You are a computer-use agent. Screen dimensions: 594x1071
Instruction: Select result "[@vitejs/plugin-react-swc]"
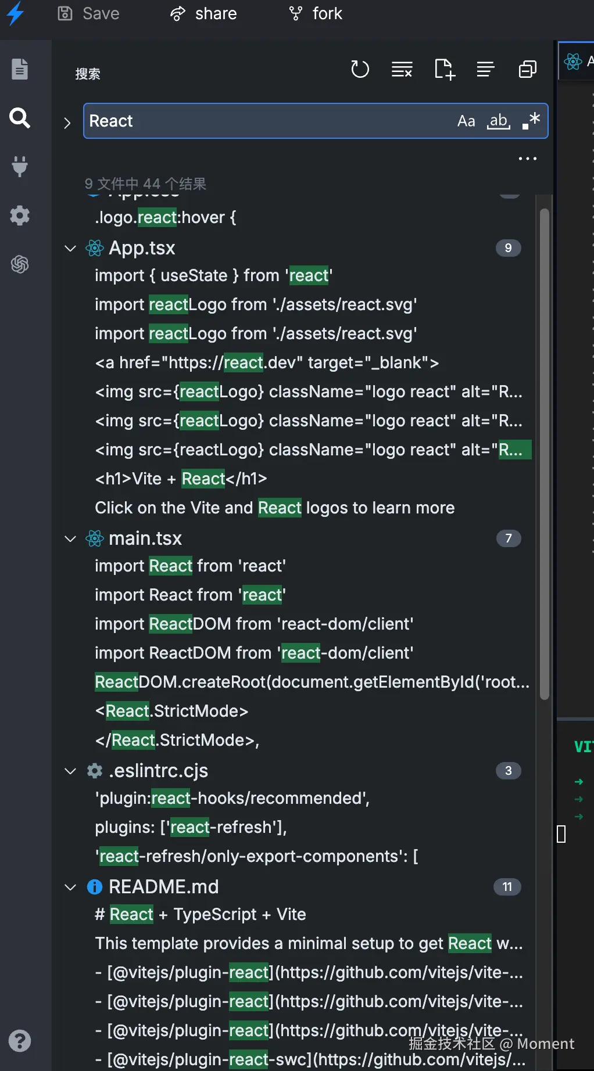point(310,1059)
